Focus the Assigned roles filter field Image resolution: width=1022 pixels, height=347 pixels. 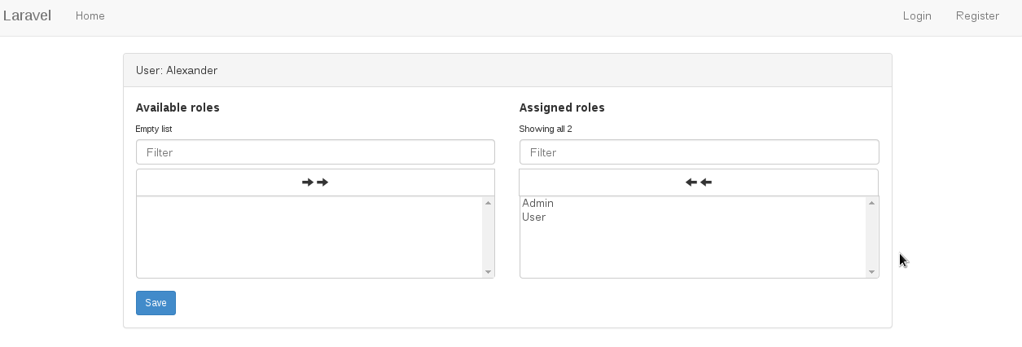tap(699, 152)
